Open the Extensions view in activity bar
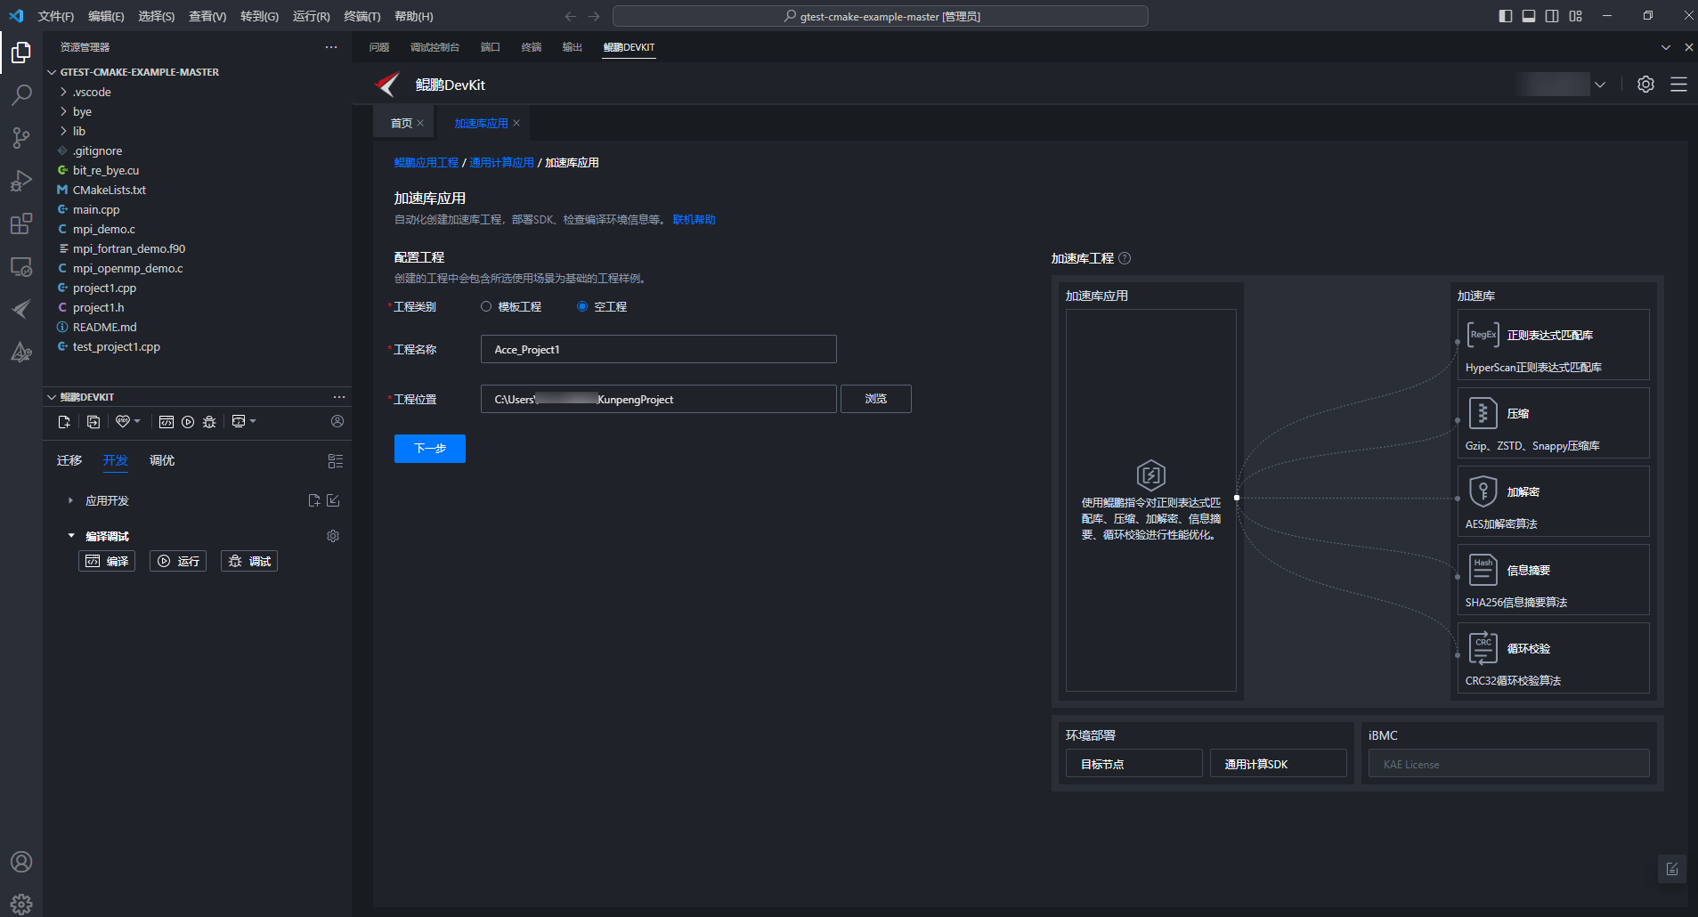1698x917 pixels. pyautogui.click(x=21, y=223)
